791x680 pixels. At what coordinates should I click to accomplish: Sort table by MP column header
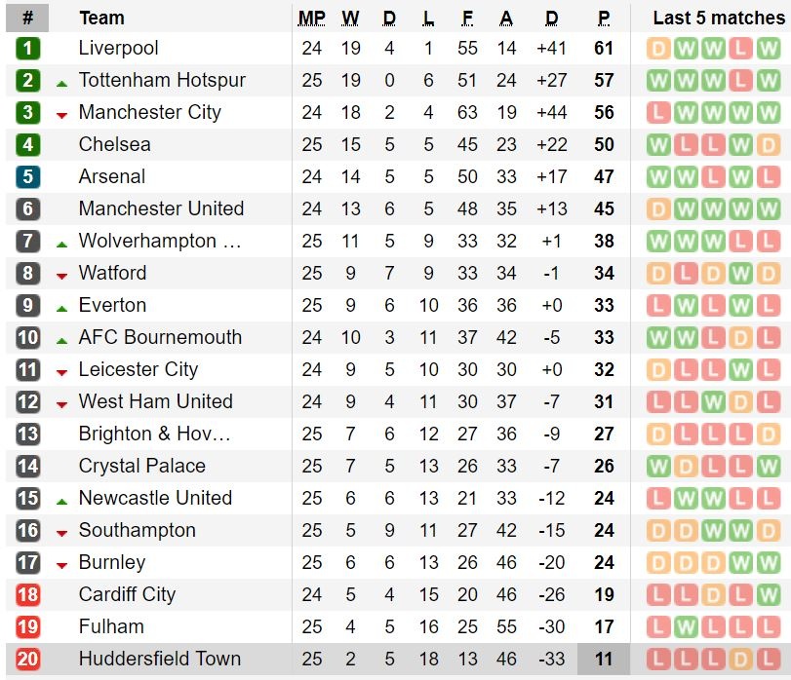point(312,18)
